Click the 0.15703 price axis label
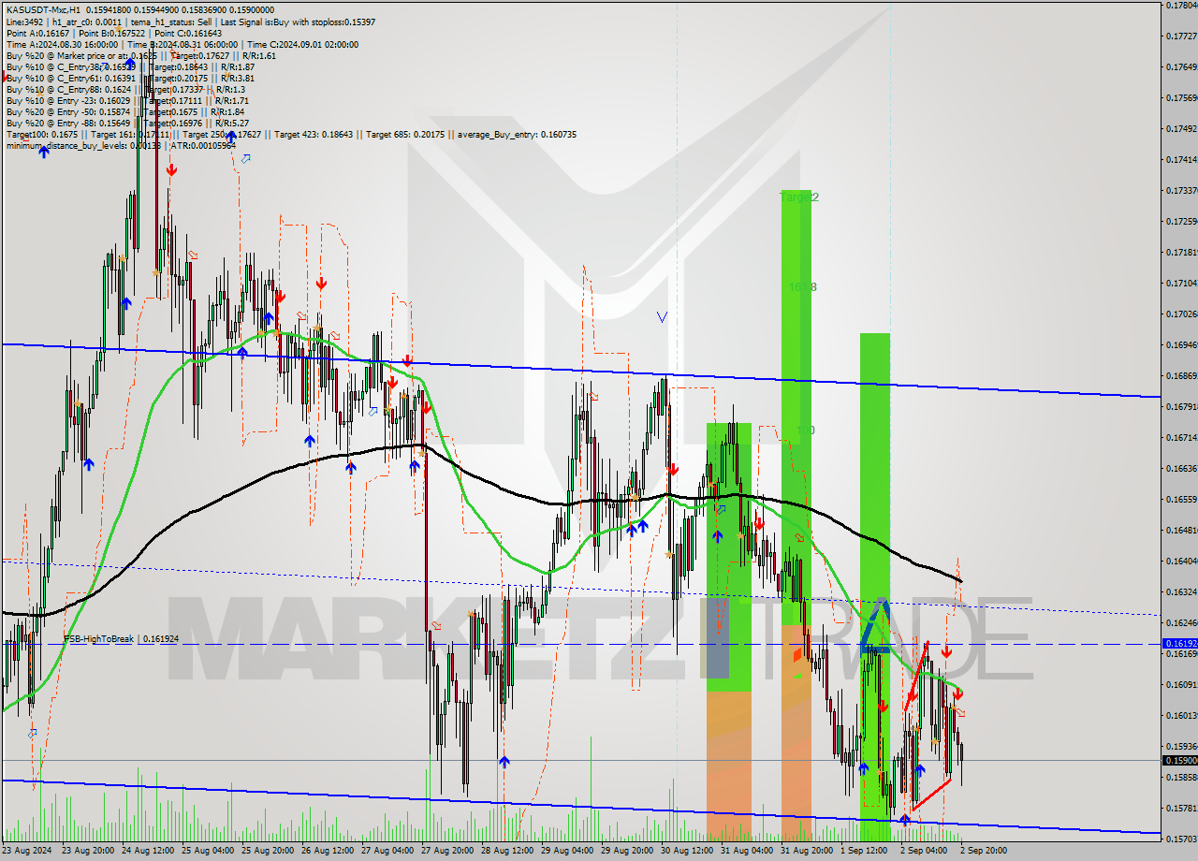This screenshot has height=861, width=1198. click(x=1181, y=839)
